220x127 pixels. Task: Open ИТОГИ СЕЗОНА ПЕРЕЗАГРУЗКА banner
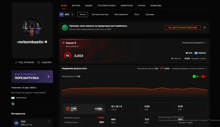(x=32, y=77)
